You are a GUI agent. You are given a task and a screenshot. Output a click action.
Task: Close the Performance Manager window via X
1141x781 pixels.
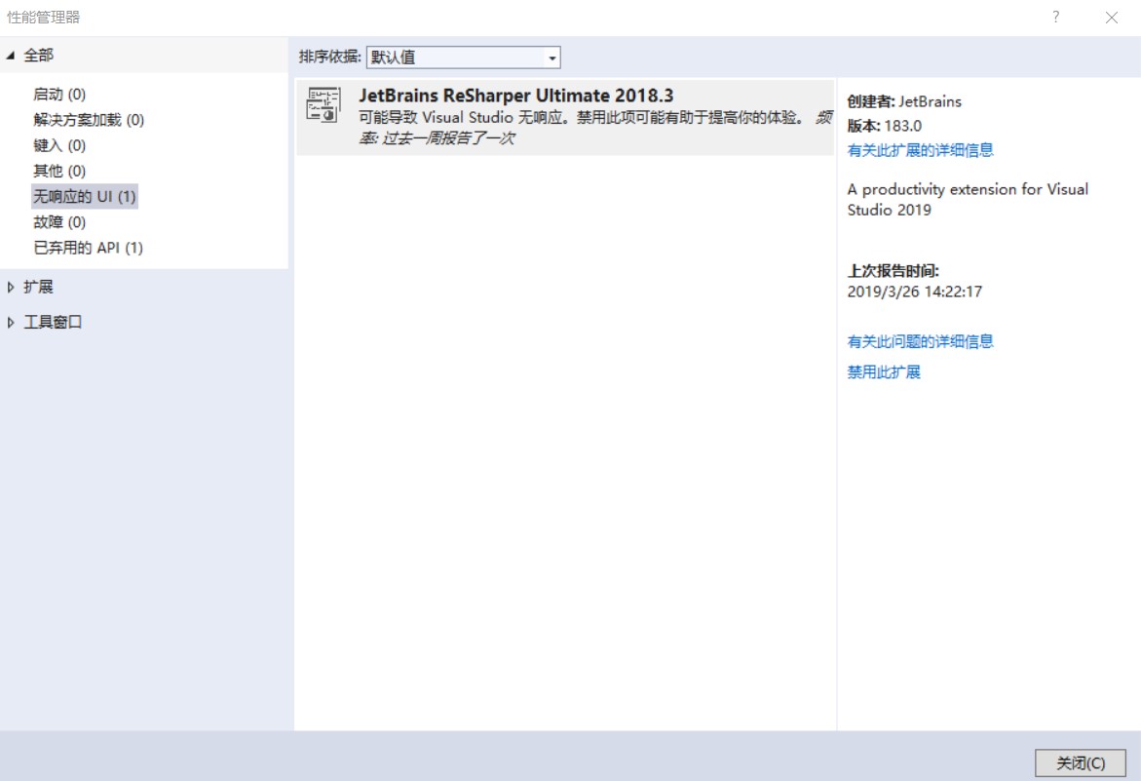(x=1112, y=17)
